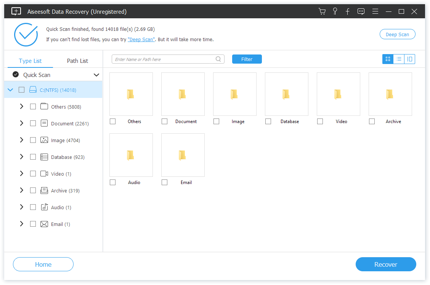This screenshot has height=285, width=430.
Task: Click the Quick Scan checkmark icon
Action: point(16,75)
